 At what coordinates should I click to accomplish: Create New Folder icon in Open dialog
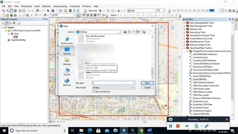133,32
